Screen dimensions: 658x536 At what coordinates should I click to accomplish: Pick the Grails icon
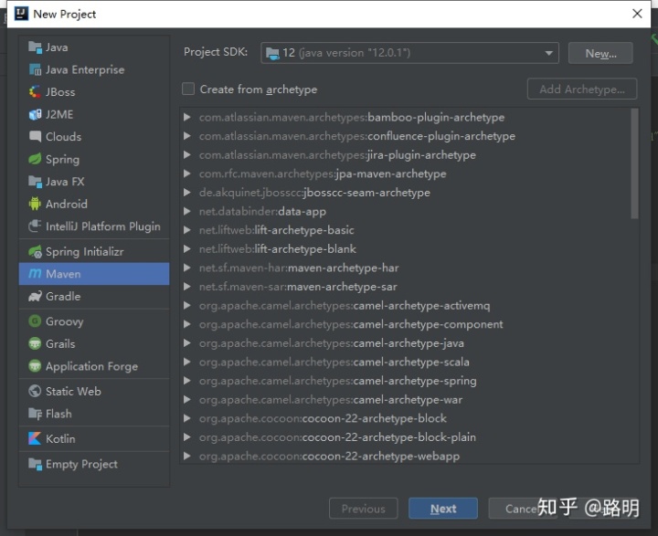pos(35,343)
